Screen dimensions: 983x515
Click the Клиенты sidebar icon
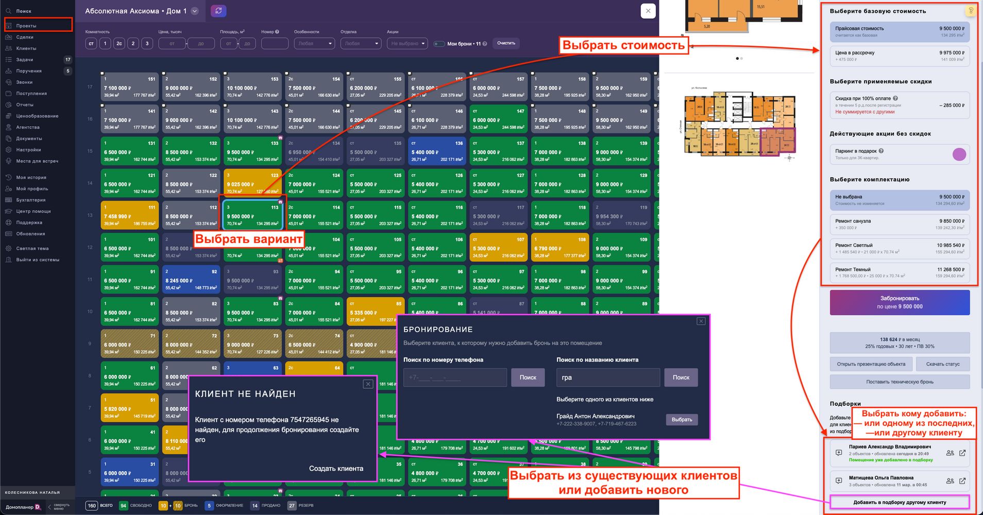tap(9, 48)
